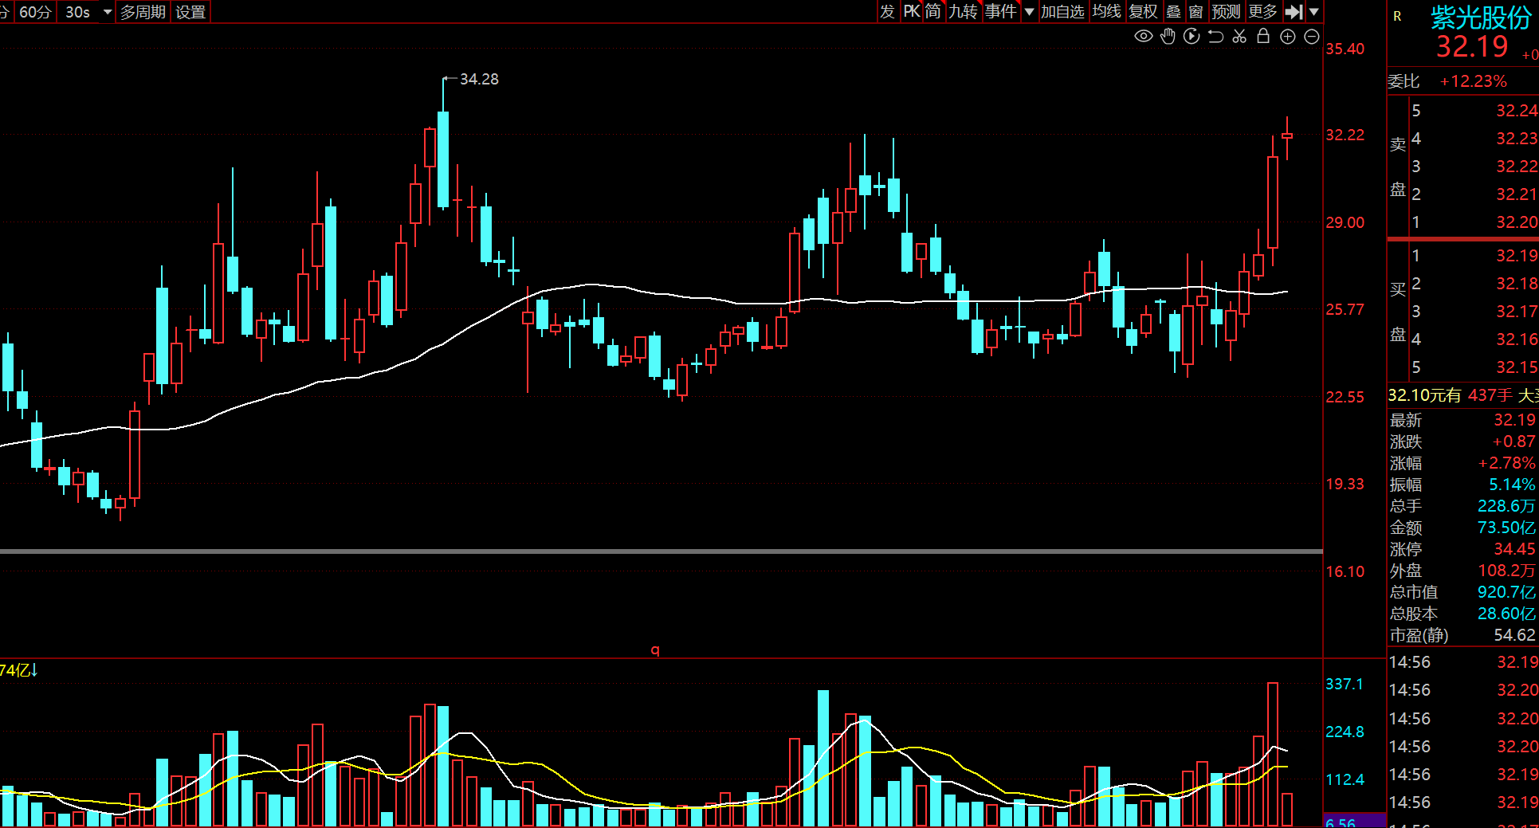Select the hand pan tool
This screenshot has width=1539, height=828.
click(1168, 36)
